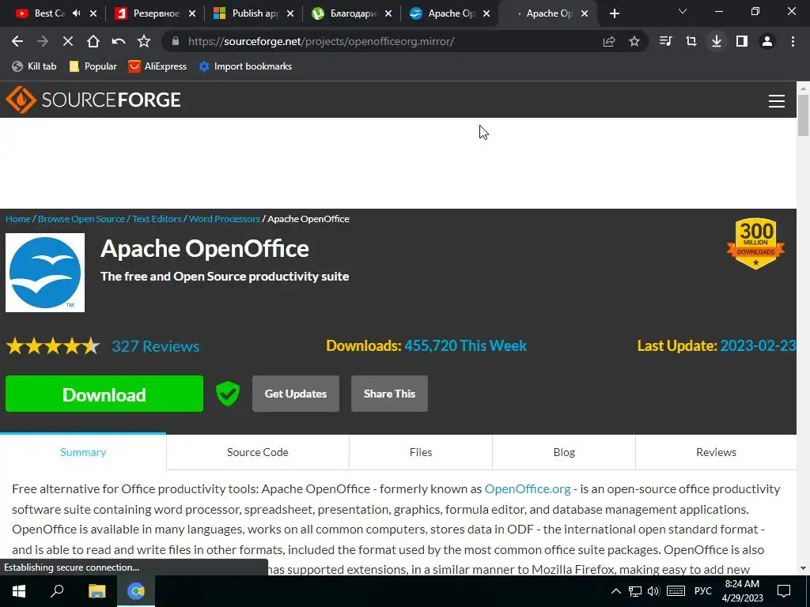Close the Благодари tab
The width and height of the screenshot is (810, 607).
pyautogui.click(x=388, y=13)
